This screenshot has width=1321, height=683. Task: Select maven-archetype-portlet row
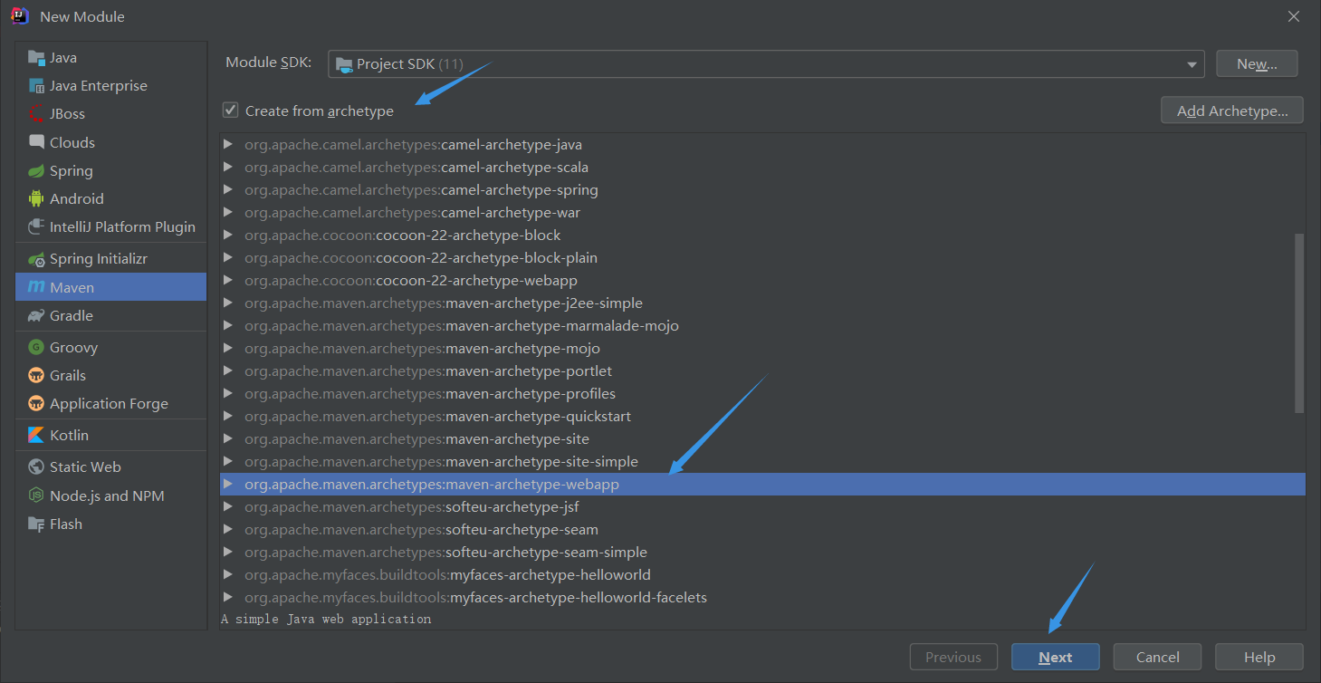coord(762,370)
